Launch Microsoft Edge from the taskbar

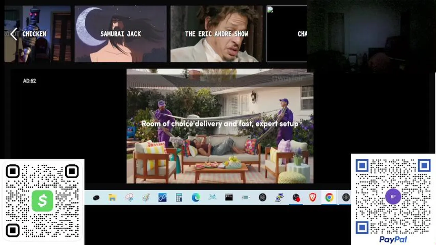click(x=195, y=197)
